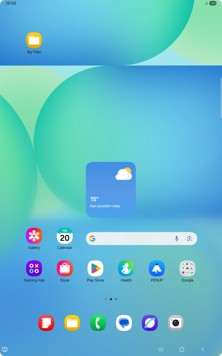Open the weather widget showing 15 degrees
The height and width of the screenshot is (356, 222).
(111, 190)
